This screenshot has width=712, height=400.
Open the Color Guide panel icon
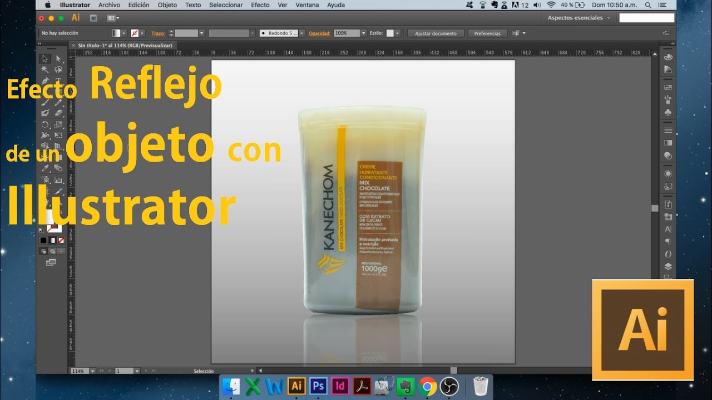pyautogui.click(x=668, y=69)
